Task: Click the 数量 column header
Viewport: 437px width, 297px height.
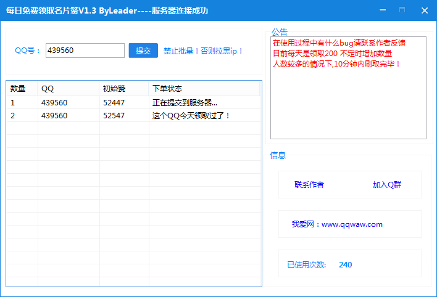Action: click(x=19, y=89)
